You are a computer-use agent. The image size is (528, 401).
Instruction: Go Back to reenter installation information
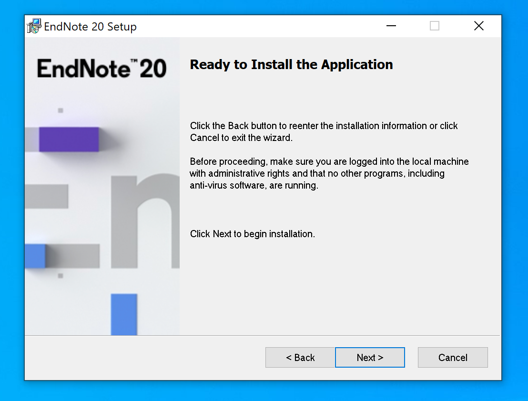pos(300,358)
